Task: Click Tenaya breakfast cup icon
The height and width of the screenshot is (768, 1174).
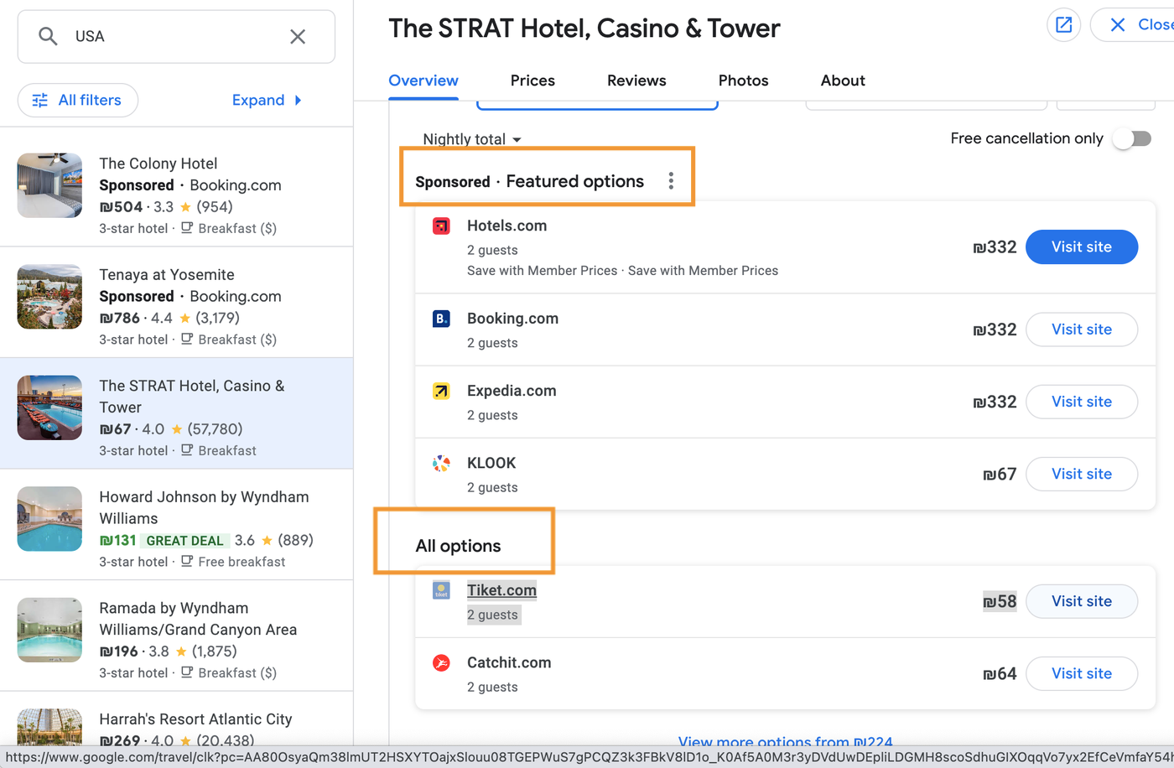Action: (x=187, y=339)
